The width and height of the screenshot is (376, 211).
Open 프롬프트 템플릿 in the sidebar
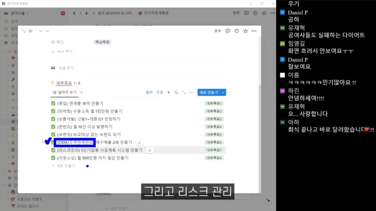(x=29, y=199)
